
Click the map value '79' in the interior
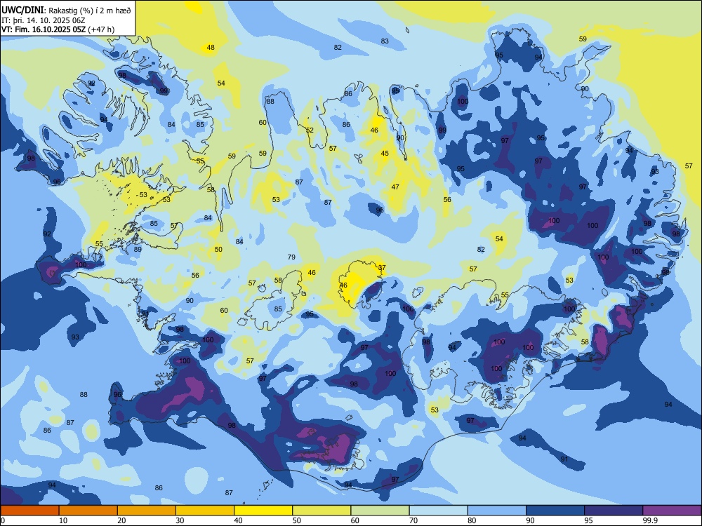[291, 257]
